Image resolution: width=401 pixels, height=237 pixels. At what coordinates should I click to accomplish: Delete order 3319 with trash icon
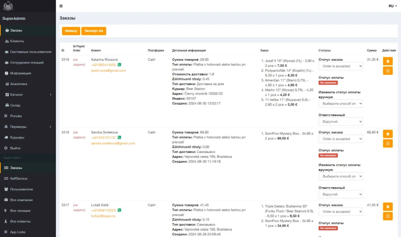tap(388, 61)
